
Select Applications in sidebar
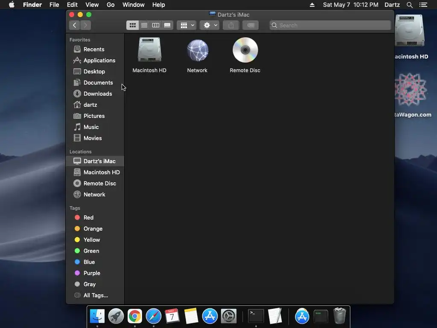pyautogui.click(x=95, y=61)
